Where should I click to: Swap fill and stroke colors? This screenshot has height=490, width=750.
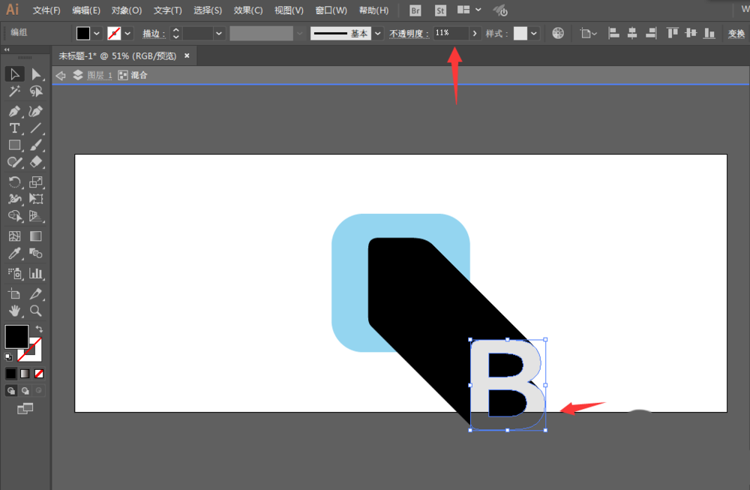(39, 329)
